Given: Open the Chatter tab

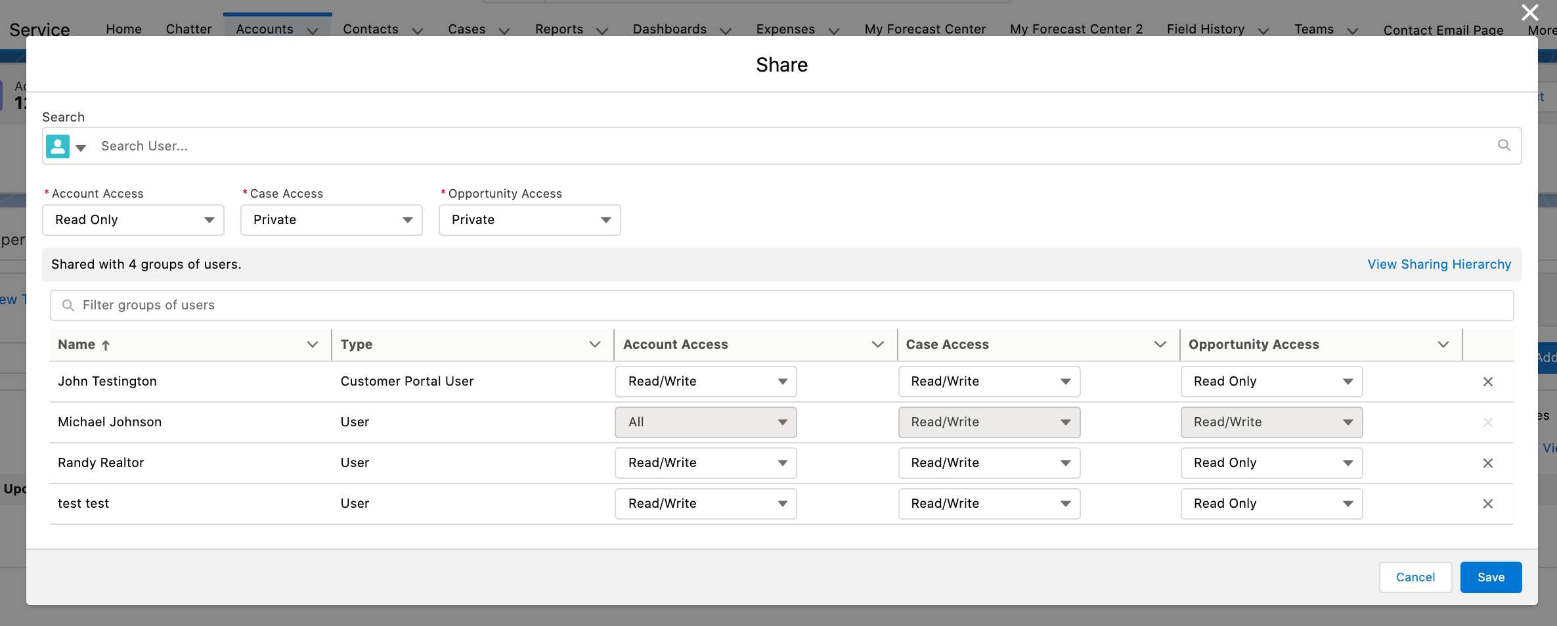Looking at the screenshot, I should (188, 29).
